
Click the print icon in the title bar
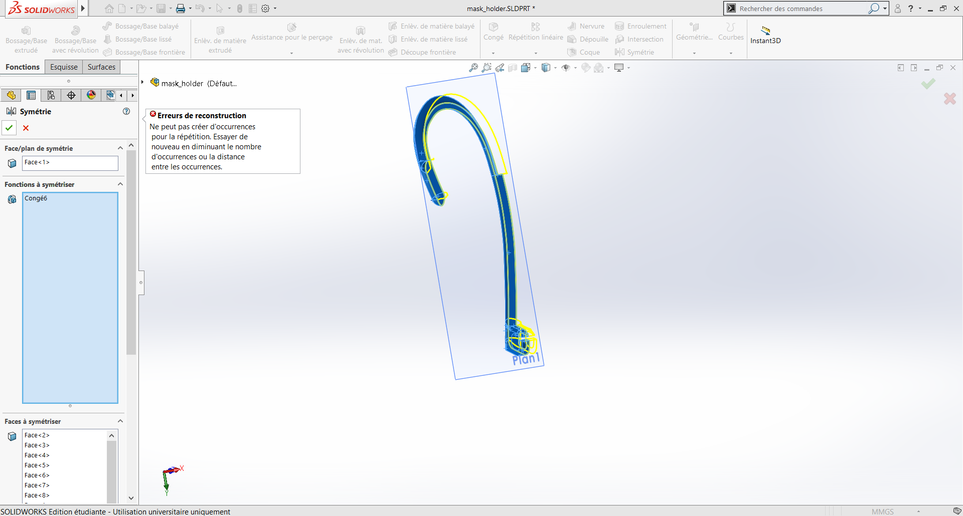tap(180, 9)
